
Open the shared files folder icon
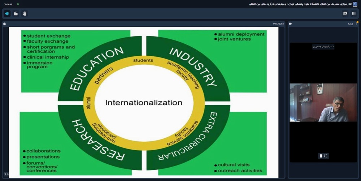[x=16, y=14]
